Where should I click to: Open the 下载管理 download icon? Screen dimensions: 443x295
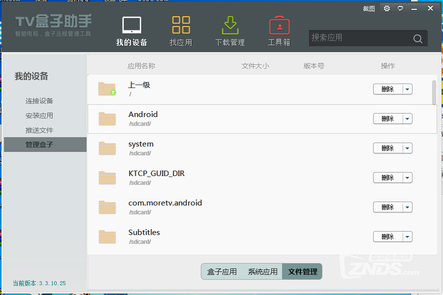[x=230, y=31]
